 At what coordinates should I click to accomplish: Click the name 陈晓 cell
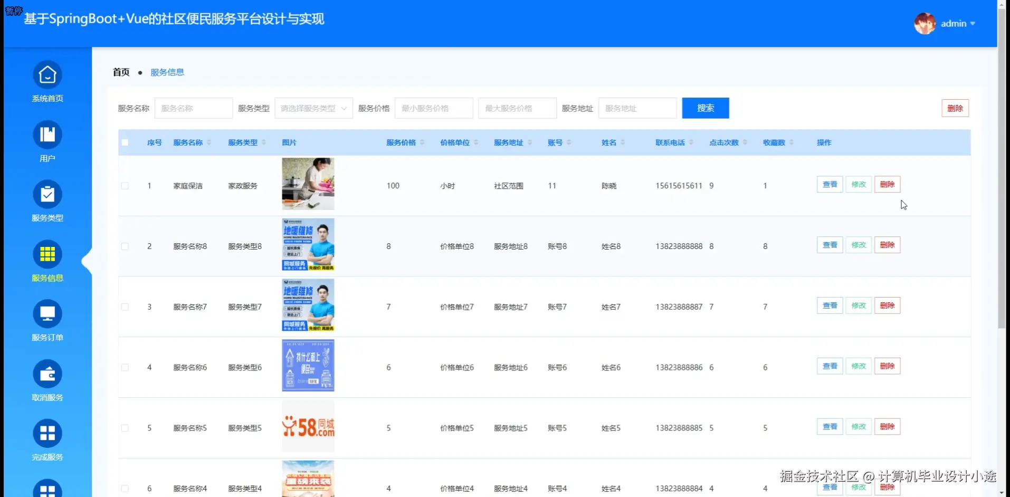click(x=609, y=186)
